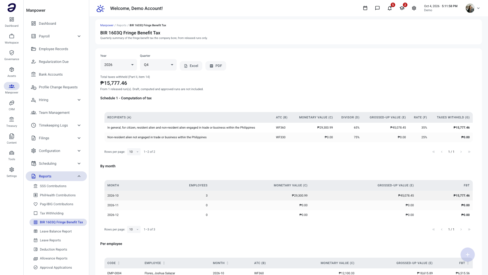Viewport: 488px width, 275px height.
Task: Open the Year 2026 dropdown
Action: (118, 65)
